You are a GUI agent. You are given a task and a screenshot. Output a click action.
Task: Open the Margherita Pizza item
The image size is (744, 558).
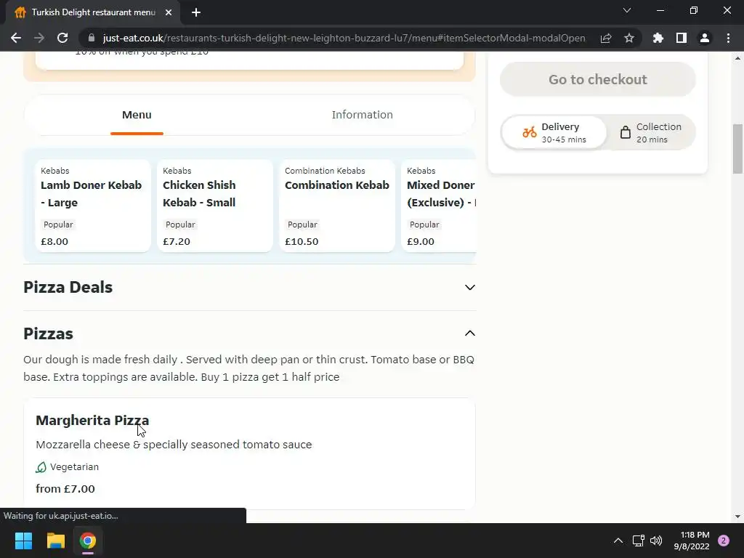(x=250, y=453)
